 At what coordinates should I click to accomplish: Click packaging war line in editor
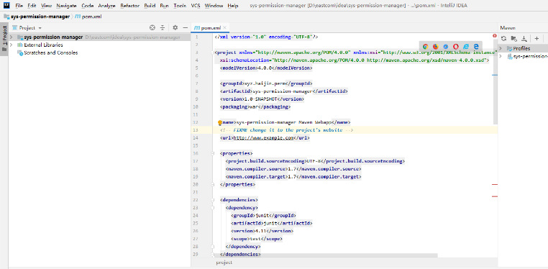255,107
